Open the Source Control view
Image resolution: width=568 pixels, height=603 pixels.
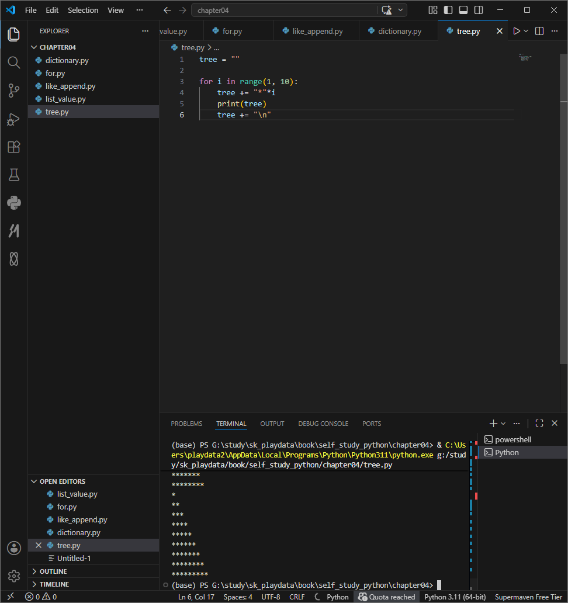coord(14,91)
